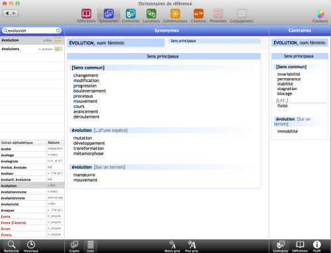Select évolage in alphabetical list
Viewport: 331px width, 253px height.
[x=32, y=155]
